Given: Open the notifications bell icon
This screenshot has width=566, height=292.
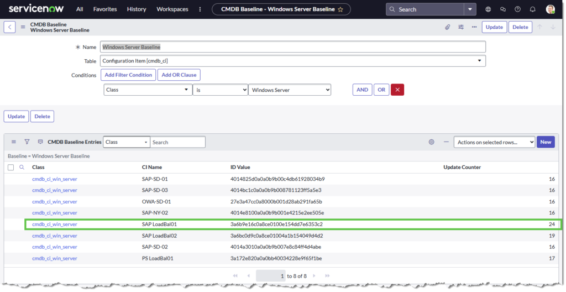Looking at the screenshot, I should (532, 9).
